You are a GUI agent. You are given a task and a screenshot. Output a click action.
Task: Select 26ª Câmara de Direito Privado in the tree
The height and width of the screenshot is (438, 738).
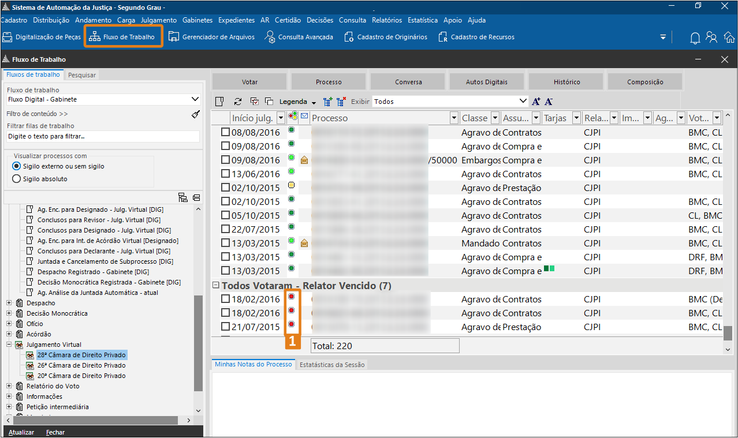tap(81, 365)
